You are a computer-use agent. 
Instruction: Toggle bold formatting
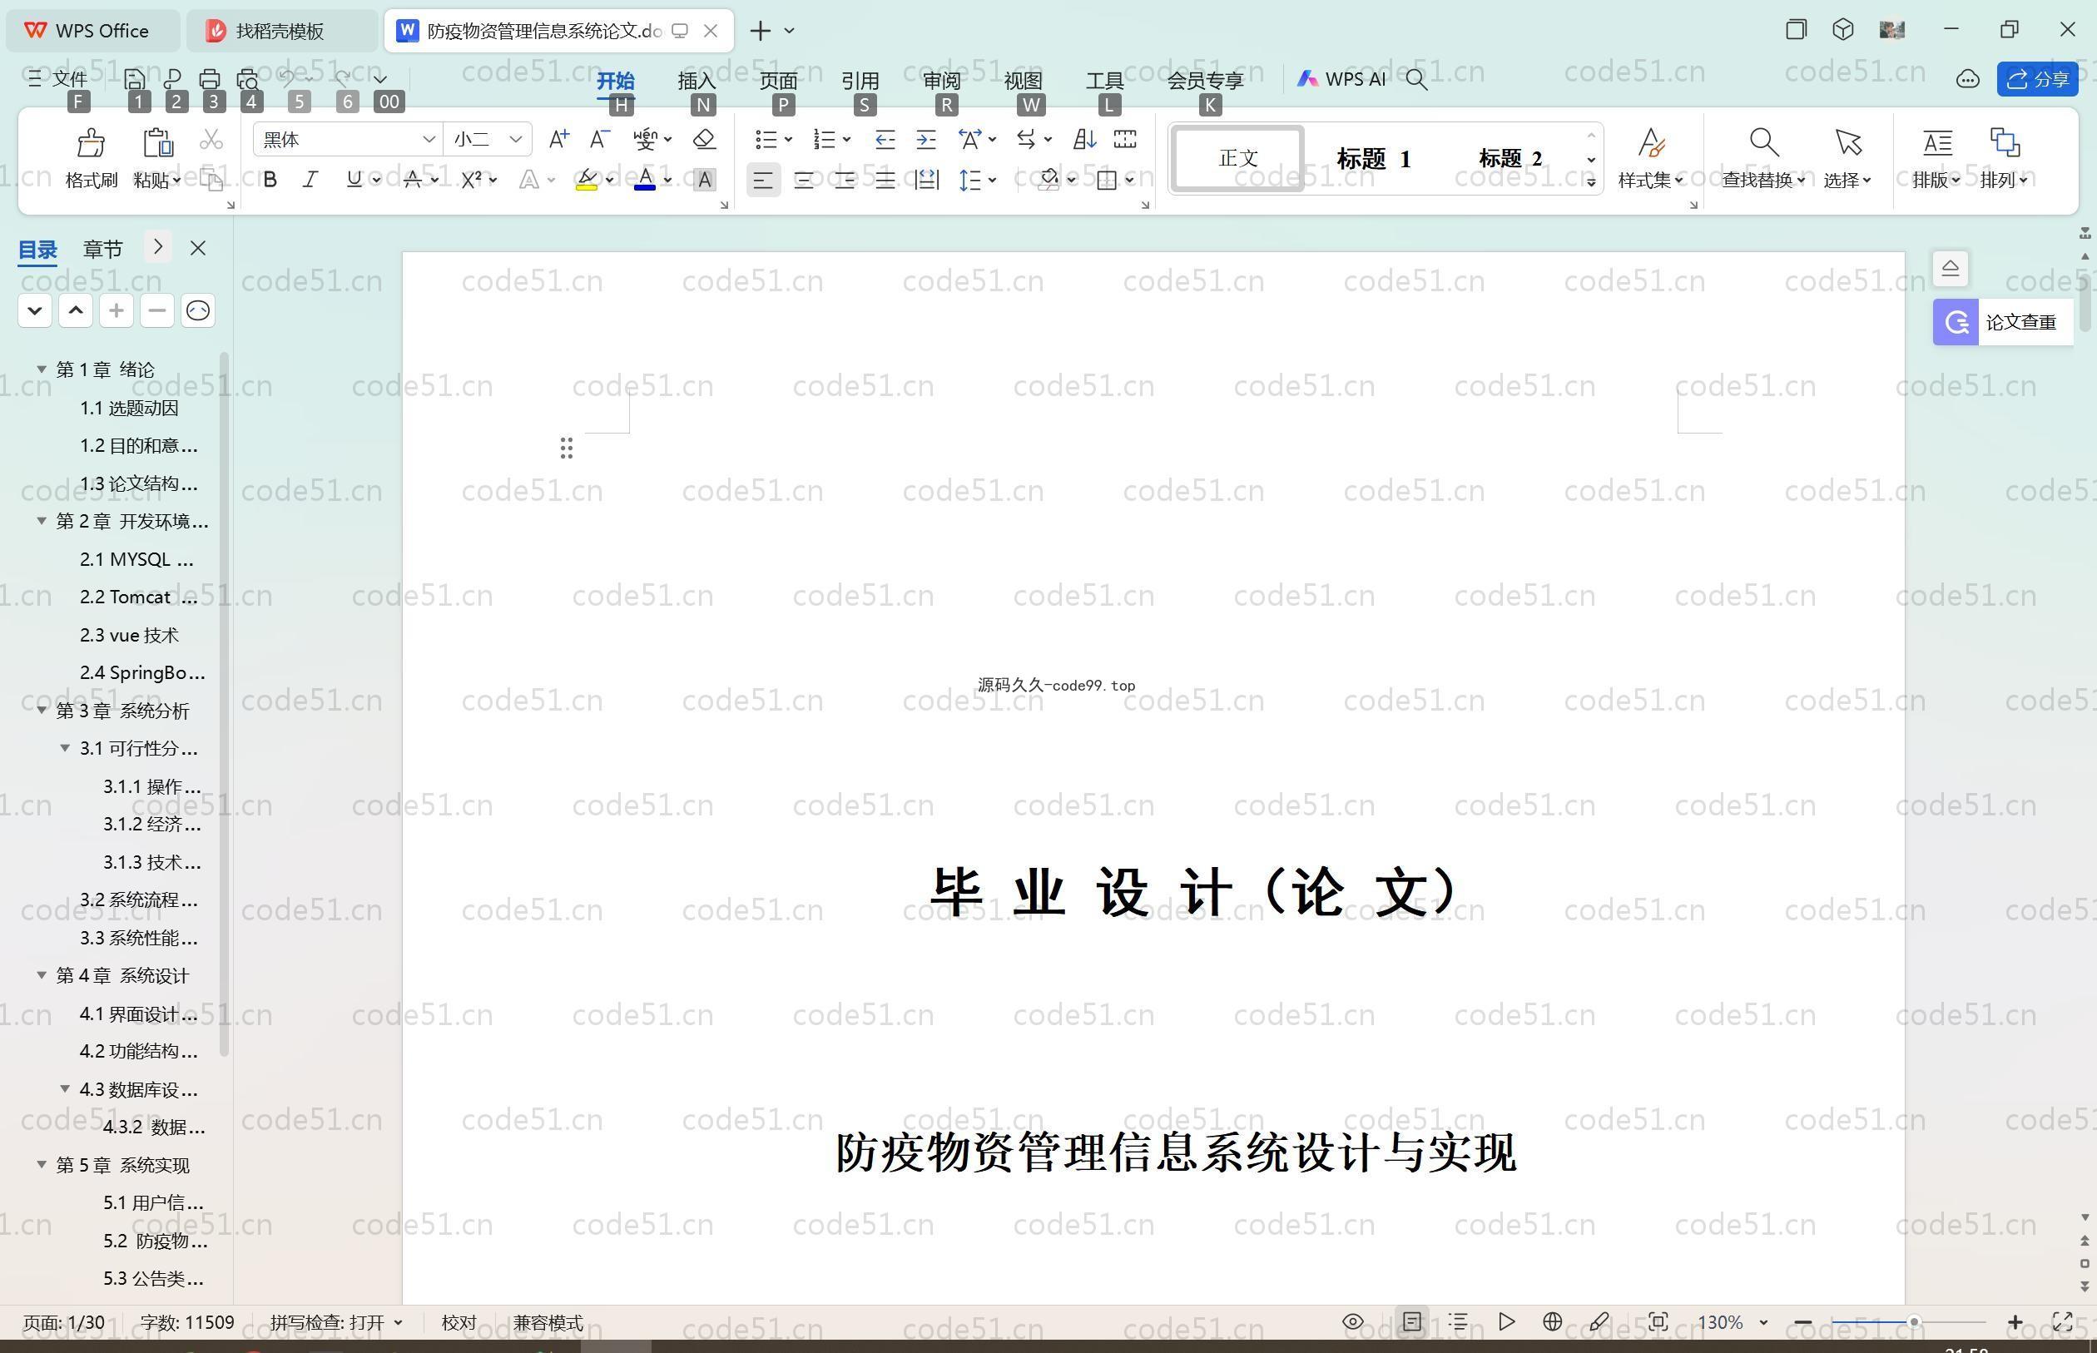pos(270,179)
